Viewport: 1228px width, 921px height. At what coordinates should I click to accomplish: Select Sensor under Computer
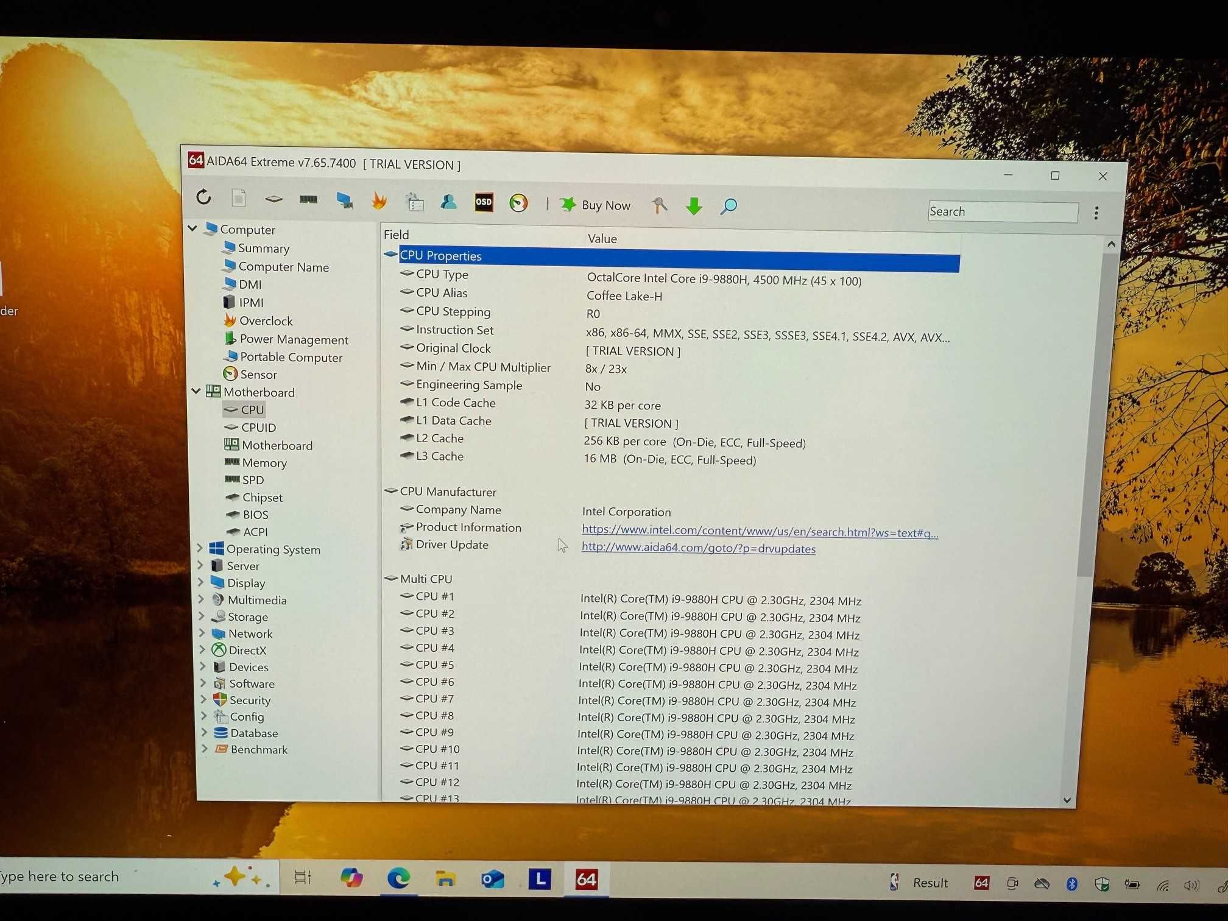point(258,374)
